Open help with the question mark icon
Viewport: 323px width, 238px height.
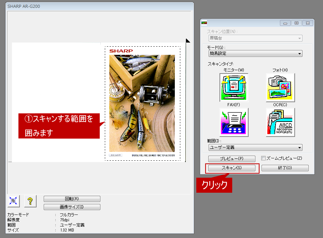30,201
